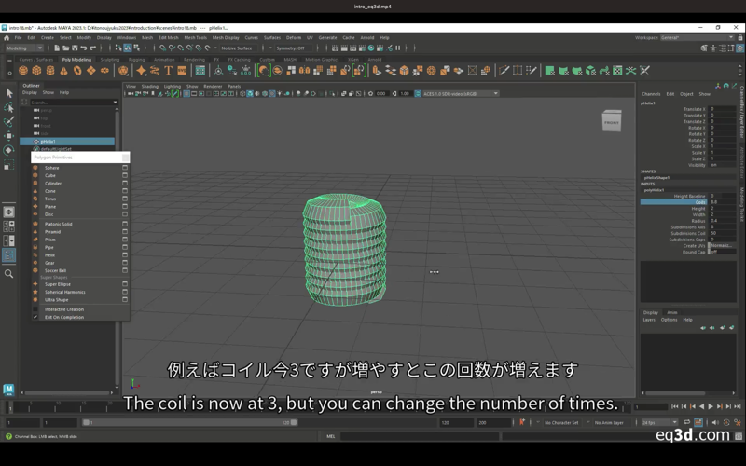Click the poly torus shelf icon
Image resolution: width=746 pixels, height=466 pixels.
click(77, 71)
